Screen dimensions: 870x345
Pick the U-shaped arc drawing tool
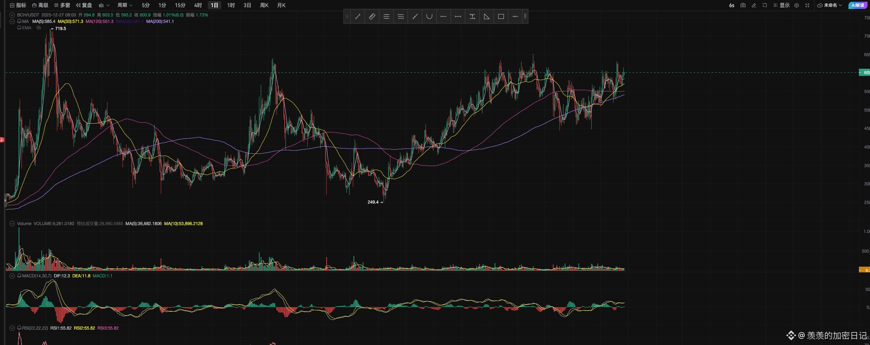point(429,16)
